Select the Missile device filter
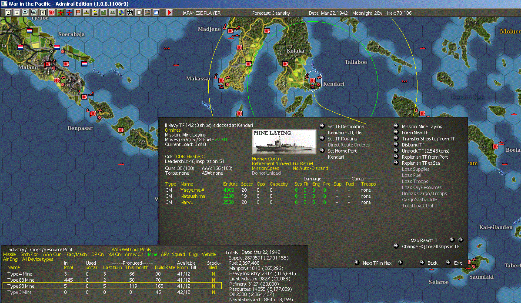521x303 pixels. point(9,254)
